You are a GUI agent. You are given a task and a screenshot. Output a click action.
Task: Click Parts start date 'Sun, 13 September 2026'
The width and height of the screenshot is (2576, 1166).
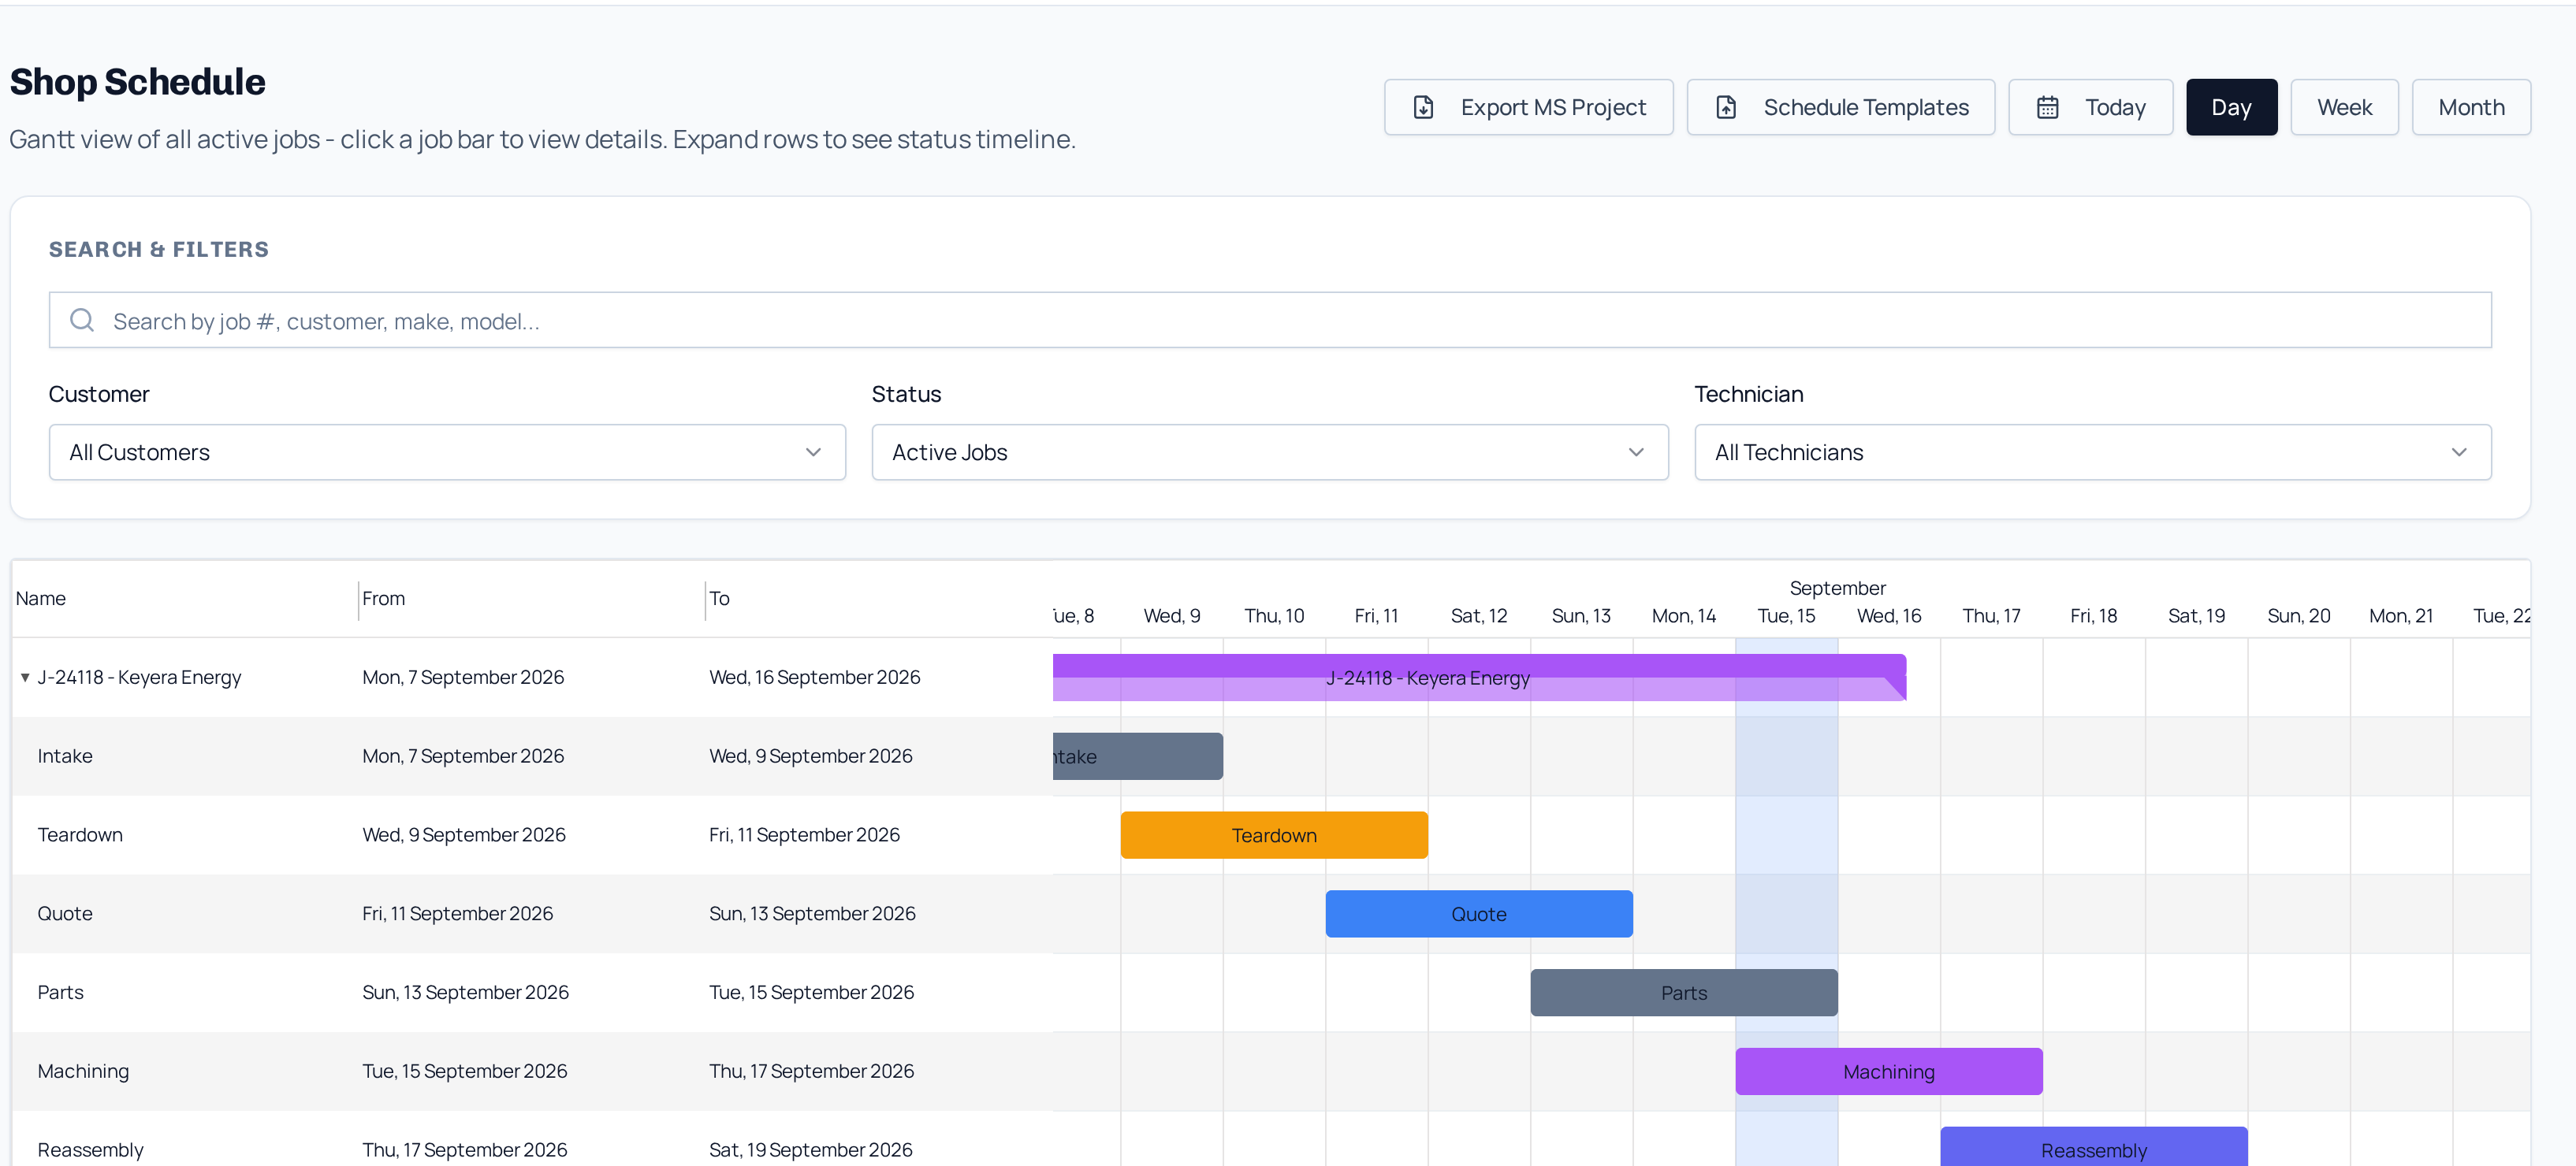point(466,993)
